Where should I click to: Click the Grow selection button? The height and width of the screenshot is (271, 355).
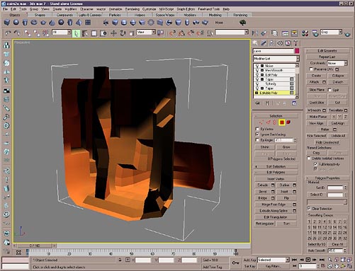coord(286,147)
